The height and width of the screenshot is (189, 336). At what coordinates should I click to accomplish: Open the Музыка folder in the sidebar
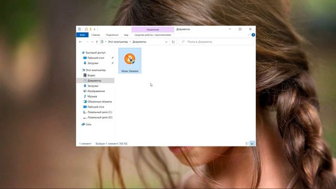(92, 96)
